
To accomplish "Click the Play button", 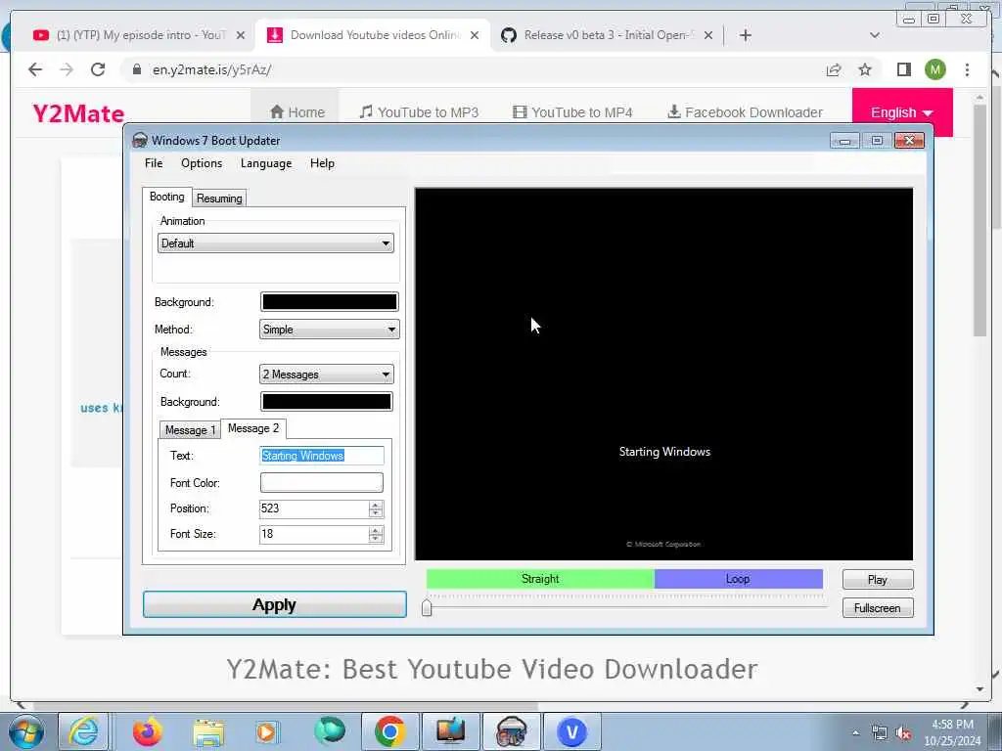I will [x=878, y=579].
